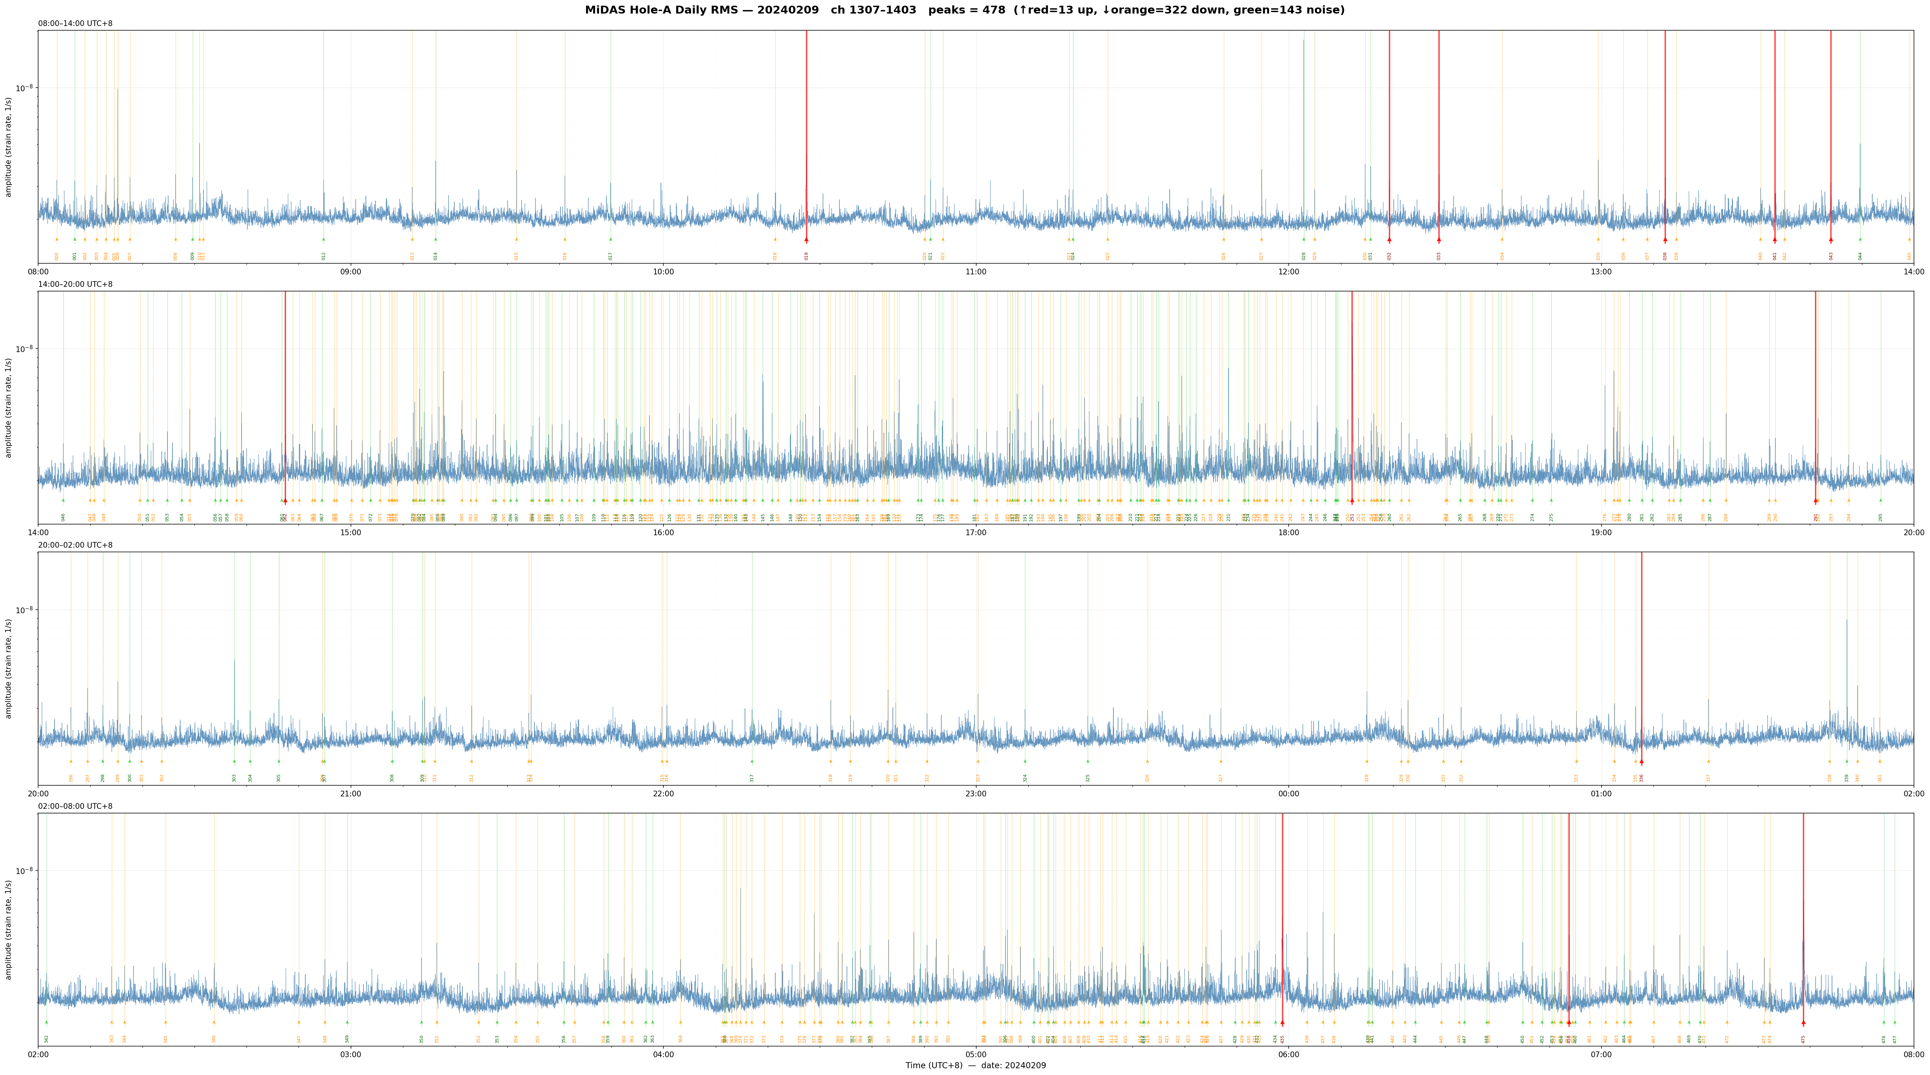
Task: Select the 07:00 time tick label
Action: point(1601,1055)
